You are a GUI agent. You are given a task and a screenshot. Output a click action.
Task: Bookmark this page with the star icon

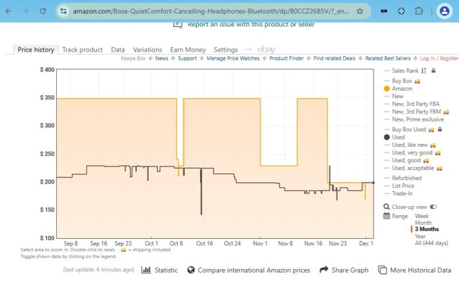(360, 11)
